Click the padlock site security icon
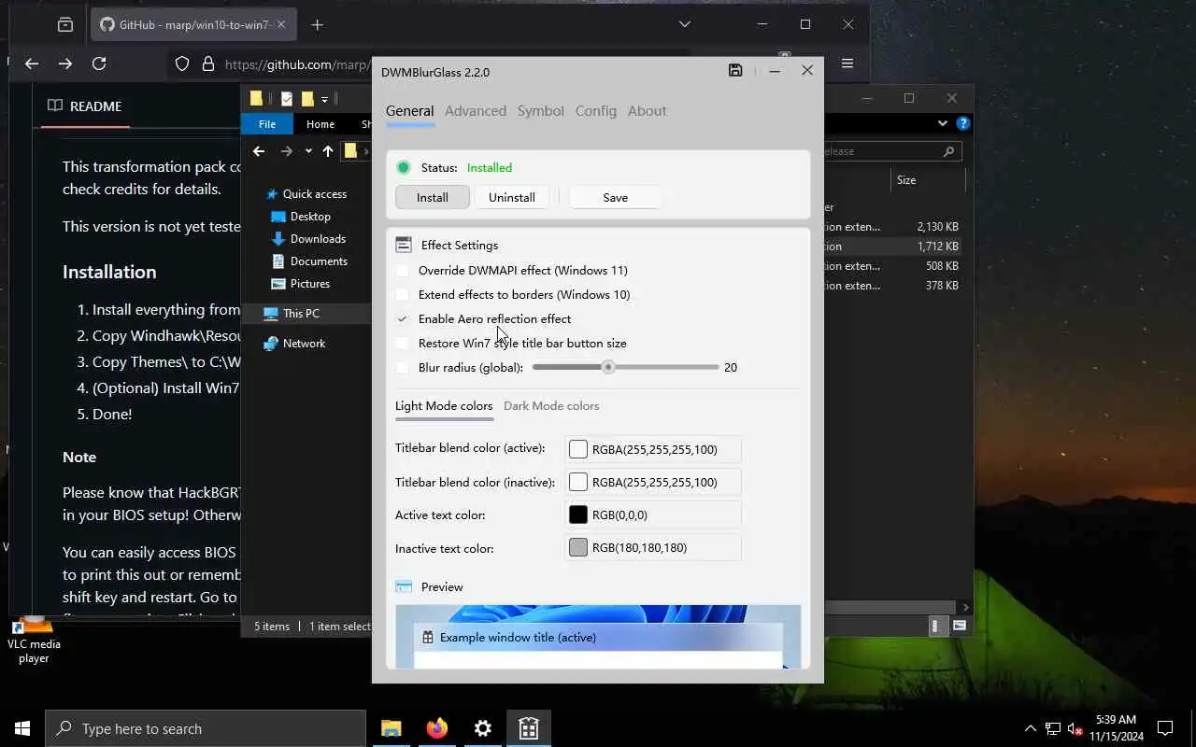This screenshot has height=747, width=1196. (x=207, y=64)
